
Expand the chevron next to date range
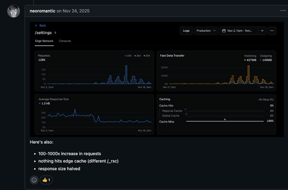(262, 31)
